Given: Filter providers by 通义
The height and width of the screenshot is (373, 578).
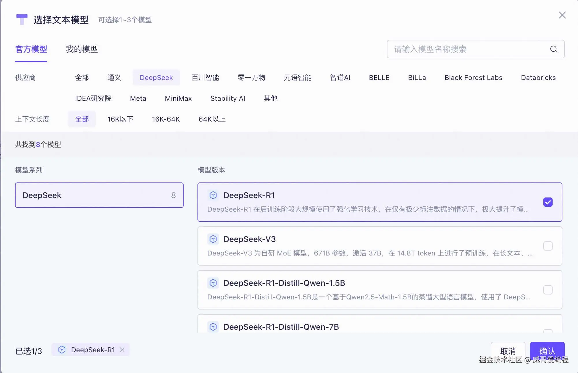Looking at the screenshot, I should tap(114, 77).
